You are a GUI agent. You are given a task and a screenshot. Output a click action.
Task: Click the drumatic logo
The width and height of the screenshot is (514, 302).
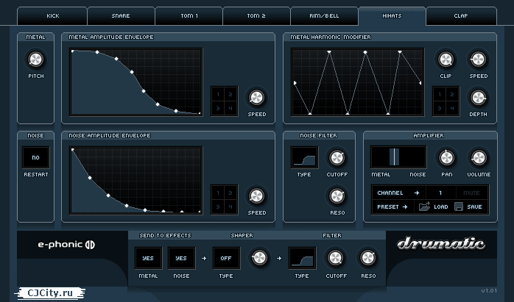click(441, 244)
